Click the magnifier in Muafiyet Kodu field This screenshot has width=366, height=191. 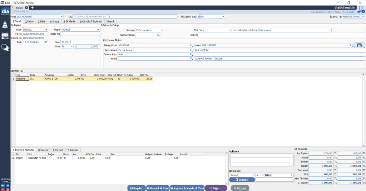158,35
